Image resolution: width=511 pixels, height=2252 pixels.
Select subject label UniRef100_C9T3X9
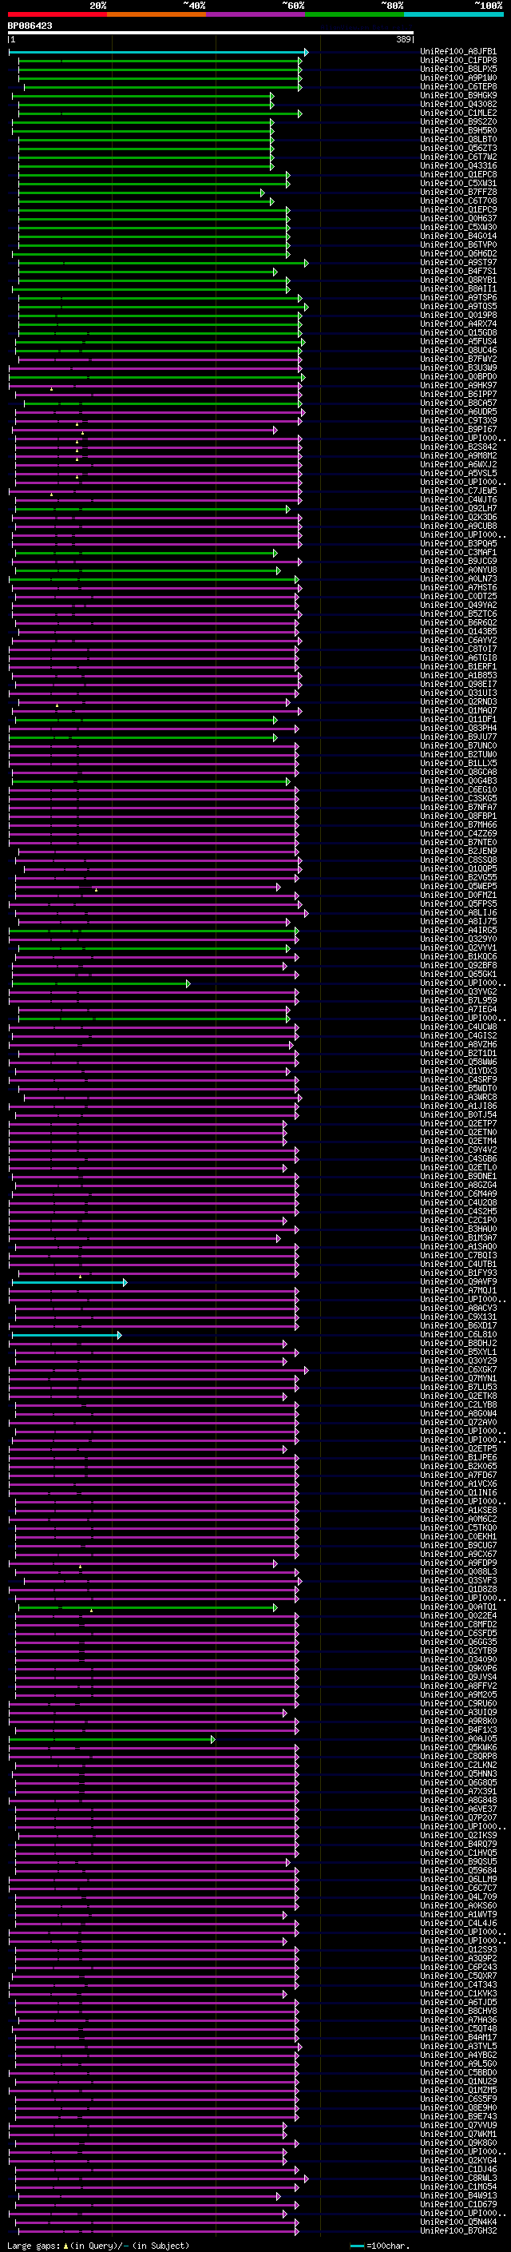[458, 420]
